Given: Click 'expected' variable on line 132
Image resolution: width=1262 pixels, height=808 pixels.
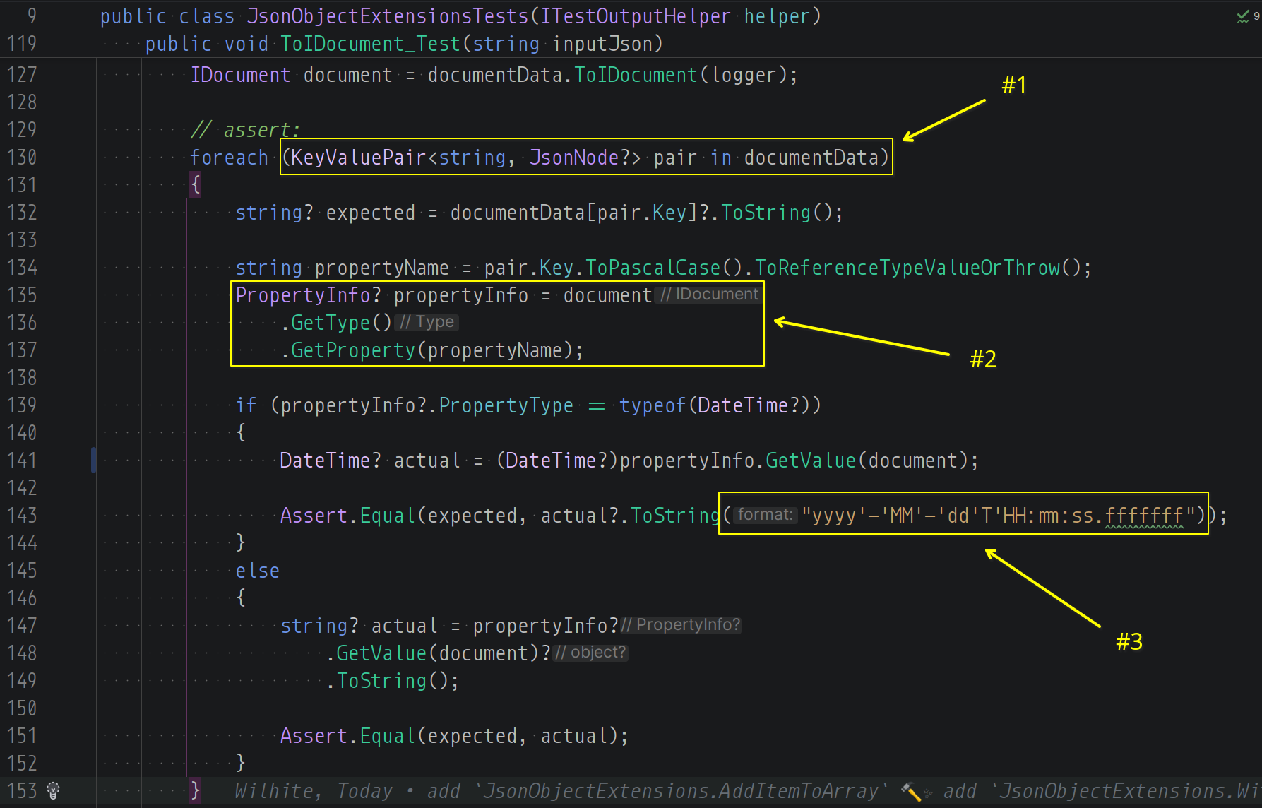Looking at the screenshot, I should (370, 213).
